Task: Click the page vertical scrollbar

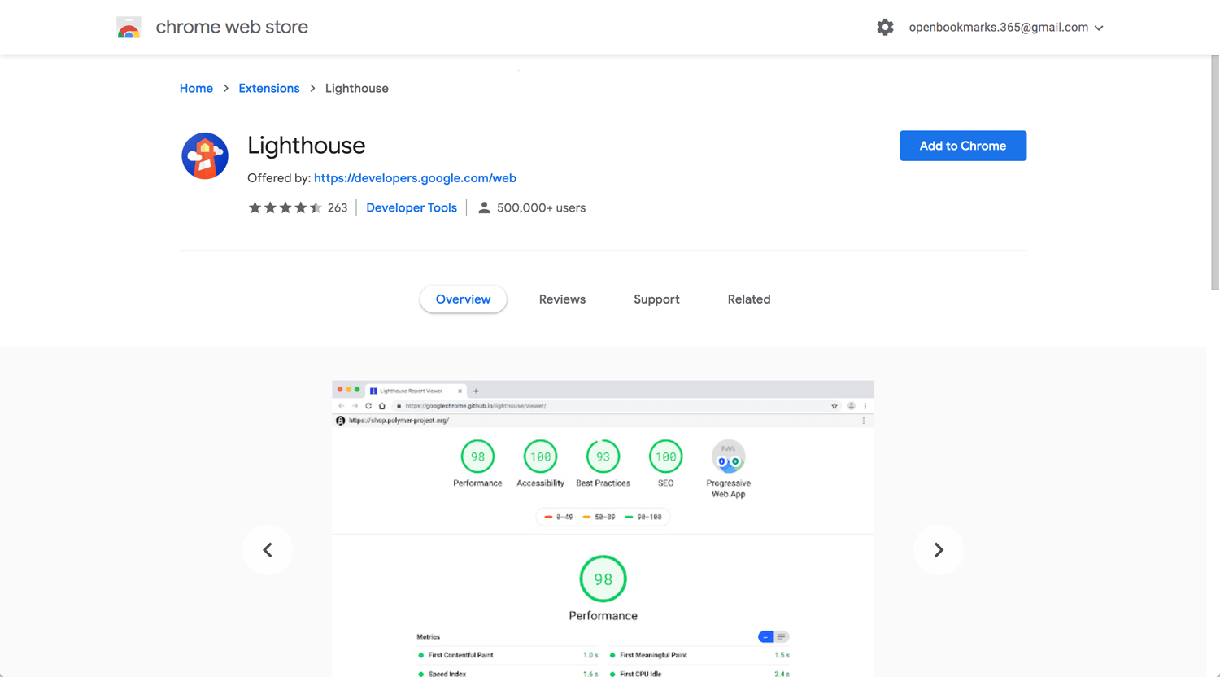Action: pos(1215,173)
